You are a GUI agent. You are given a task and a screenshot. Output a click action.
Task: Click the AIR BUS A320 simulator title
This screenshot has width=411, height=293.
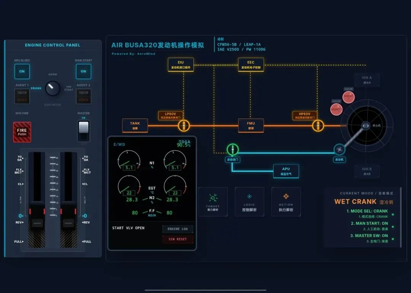coord(158,45)
